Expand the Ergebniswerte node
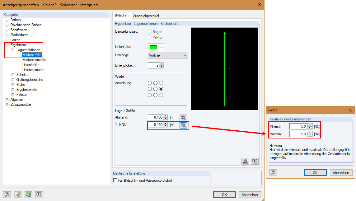Image resolution: width=356 pixels, height=201 pixels. coord(13,90)
